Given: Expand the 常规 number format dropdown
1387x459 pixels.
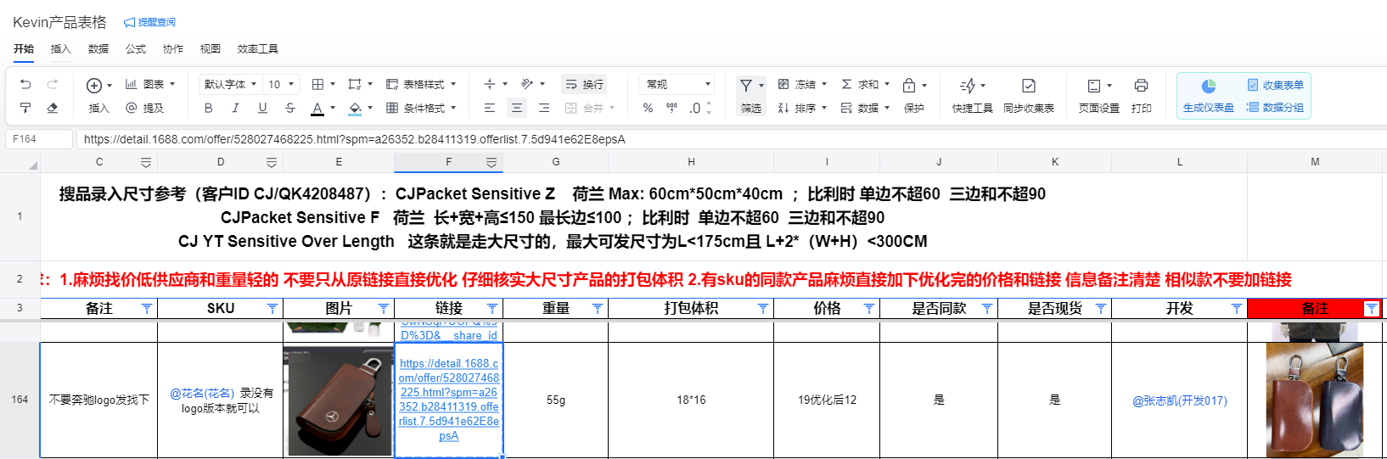Looking at the screenshot, I should (x=677, y=84).
